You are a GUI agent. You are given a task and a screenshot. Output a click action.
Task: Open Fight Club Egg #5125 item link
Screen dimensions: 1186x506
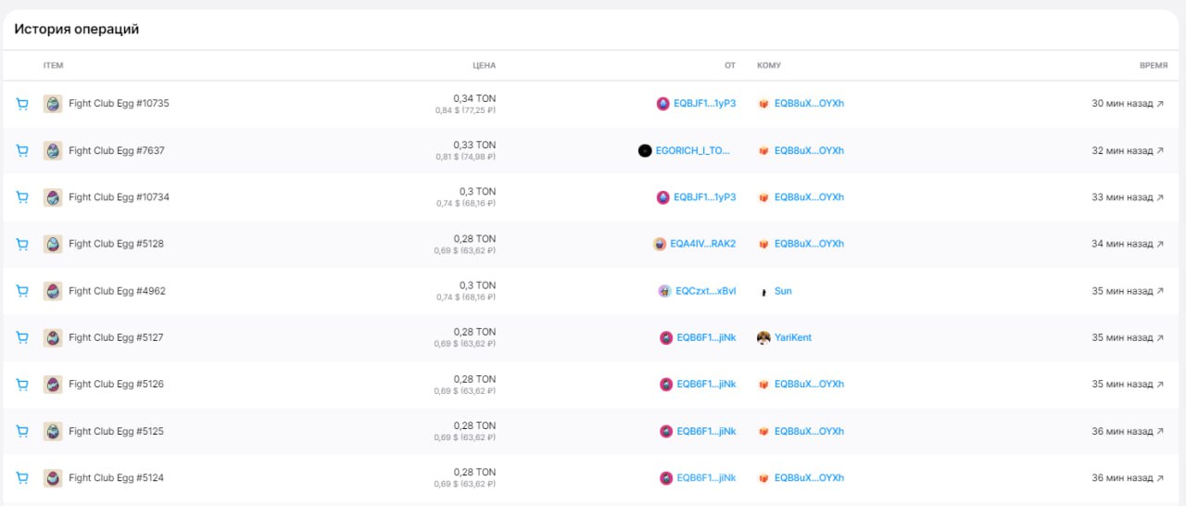click(116, 431)
